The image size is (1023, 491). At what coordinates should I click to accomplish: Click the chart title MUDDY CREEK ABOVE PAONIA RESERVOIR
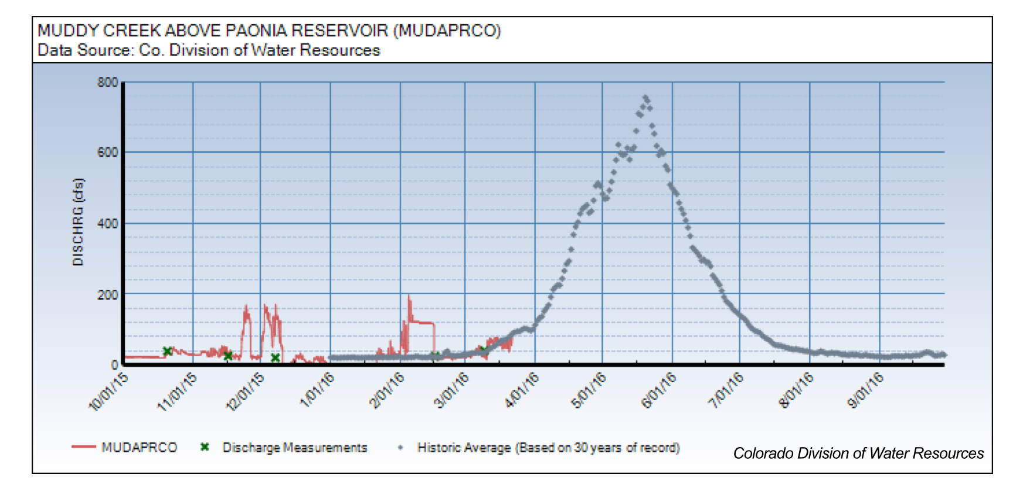pos(269,30)
